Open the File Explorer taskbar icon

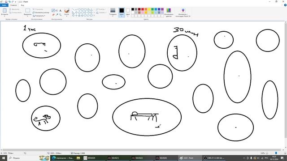78,158
